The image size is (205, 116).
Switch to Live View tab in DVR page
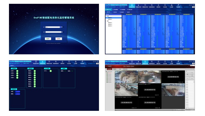pos(110,69)
